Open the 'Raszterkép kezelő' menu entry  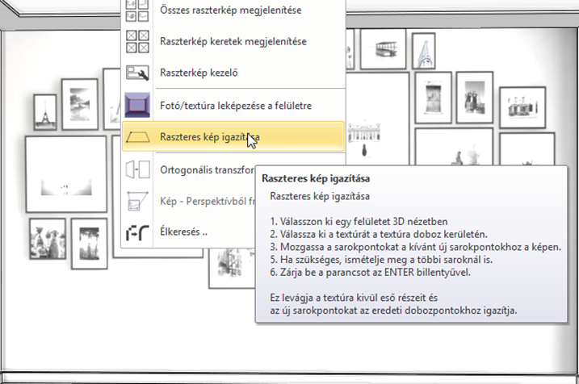point(199,73)
